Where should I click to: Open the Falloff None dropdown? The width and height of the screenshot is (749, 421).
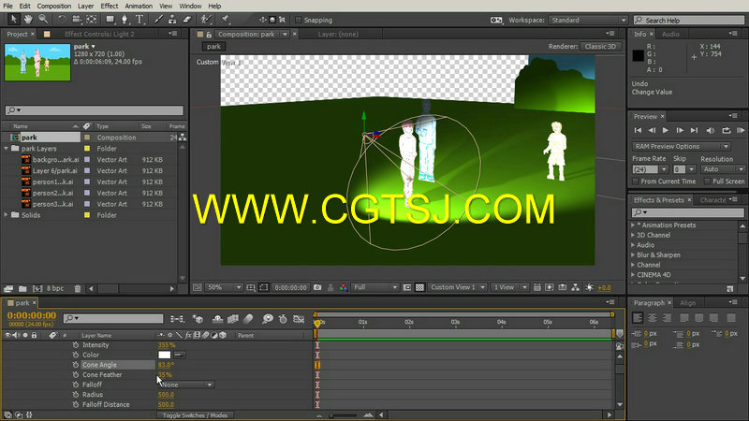tap(186, 385)
